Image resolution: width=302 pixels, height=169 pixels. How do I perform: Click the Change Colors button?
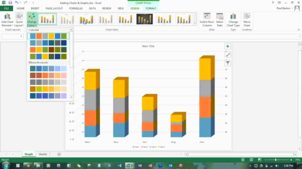tap(32, 20)
